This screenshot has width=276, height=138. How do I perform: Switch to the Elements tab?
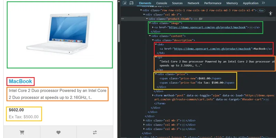coord(145,3)
